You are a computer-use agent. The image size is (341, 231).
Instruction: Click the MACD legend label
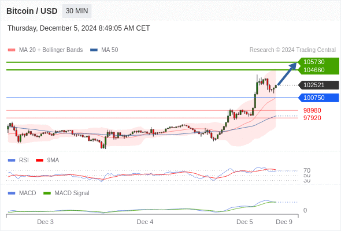coord(28,193)
